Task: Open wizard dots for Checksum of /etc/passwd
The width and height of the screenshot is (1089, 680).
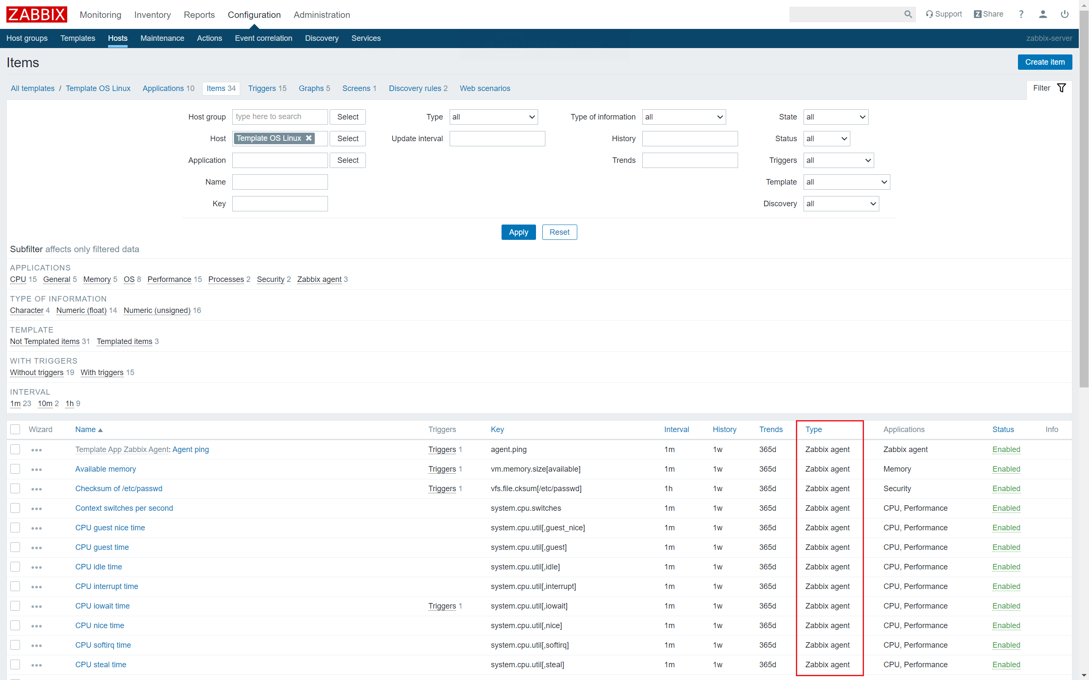Action: (37, 489)
